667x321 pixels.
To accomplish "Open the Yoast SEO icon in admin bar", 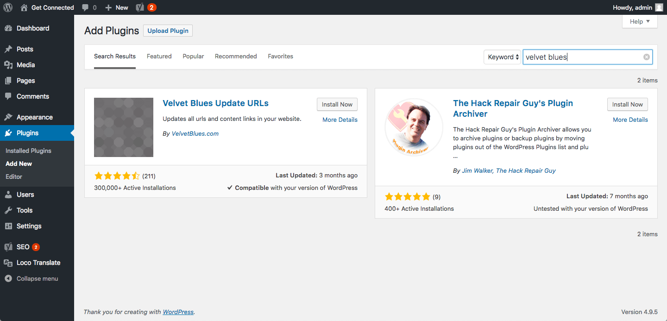I will pos(140,7).
